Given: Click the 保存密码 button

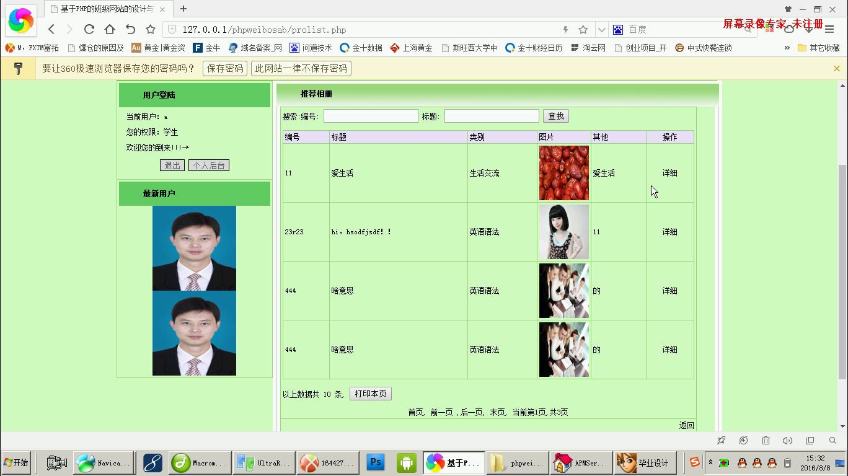Looking at the screenshot, I should point(224,68).
